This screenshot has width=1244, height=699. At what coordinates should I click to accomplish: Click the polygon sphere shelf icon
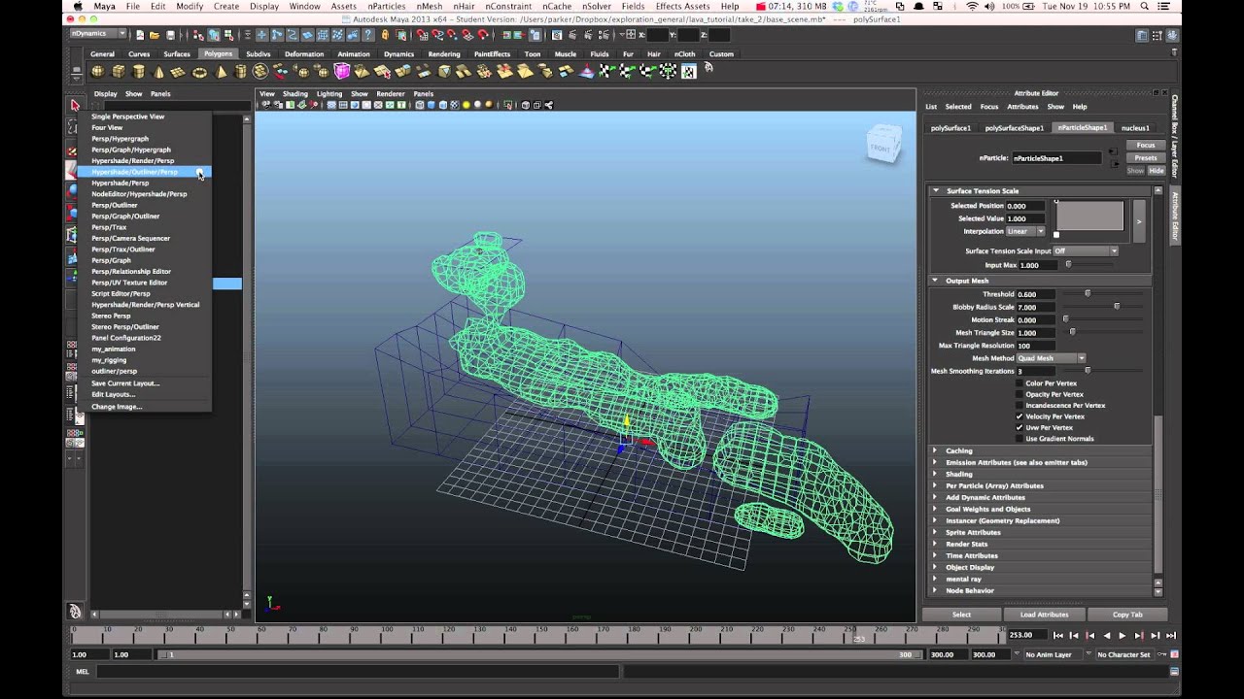[x=98, y=72]
